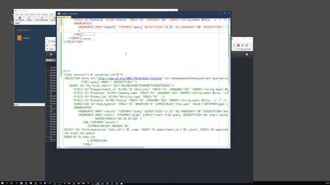This screenshot has width=330, height=185.
Task: Open the File menu in the background query window
Action: [x=17, y=14]
